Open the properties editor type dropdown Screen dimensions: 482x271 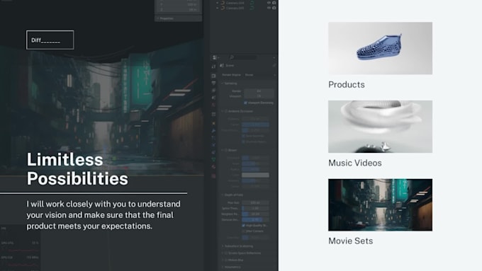(x=215, y=57)
